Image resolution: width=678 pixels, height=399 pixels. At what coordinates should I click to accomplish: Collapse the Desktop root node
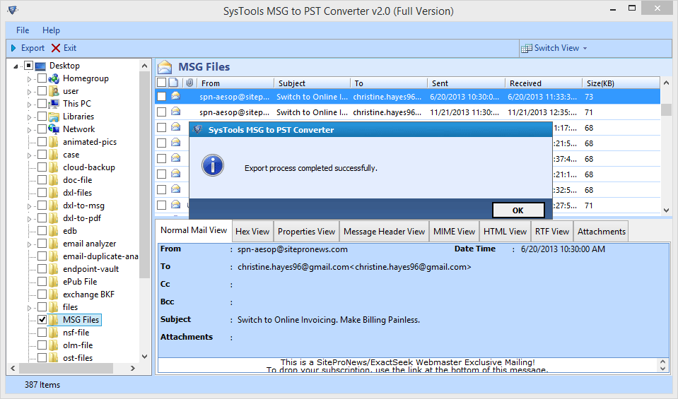(x=16, y=66)
